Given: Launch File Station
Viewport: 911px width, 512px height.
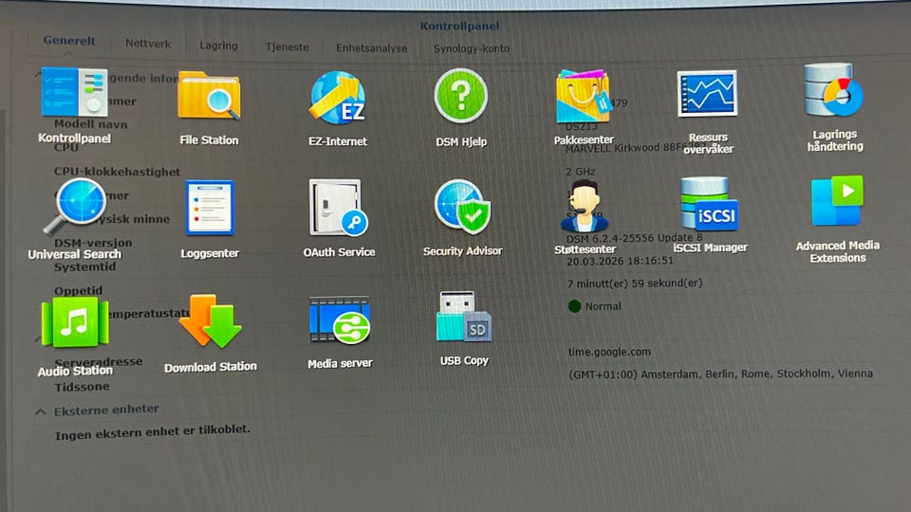Looking at the screenshot, I should click(209, 96).
